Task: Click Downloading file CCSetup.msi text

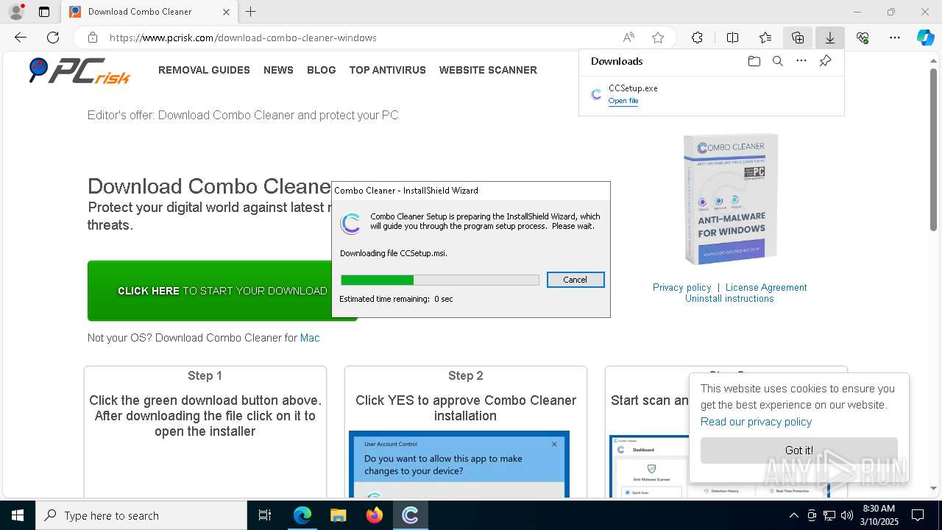Action: point(394,253)
